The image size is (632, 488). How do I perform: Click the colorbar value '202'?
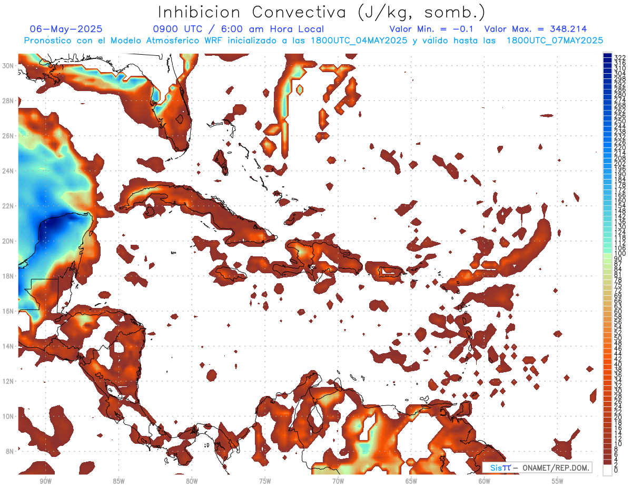(x=620, y=164)
